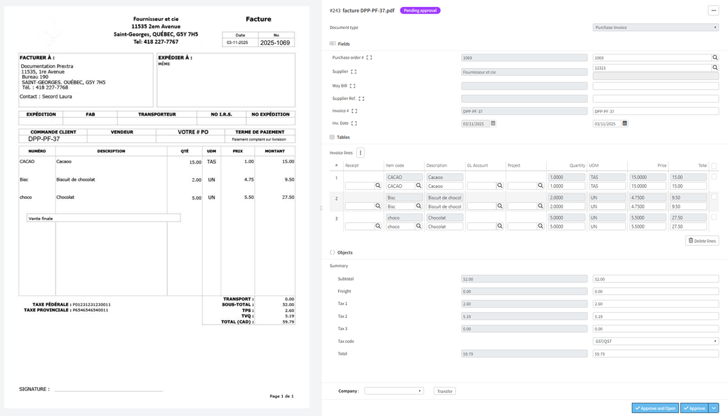Expand Tax code dropdown showing GST/QST
Screen dimensions: 727x416
point(655,341)
